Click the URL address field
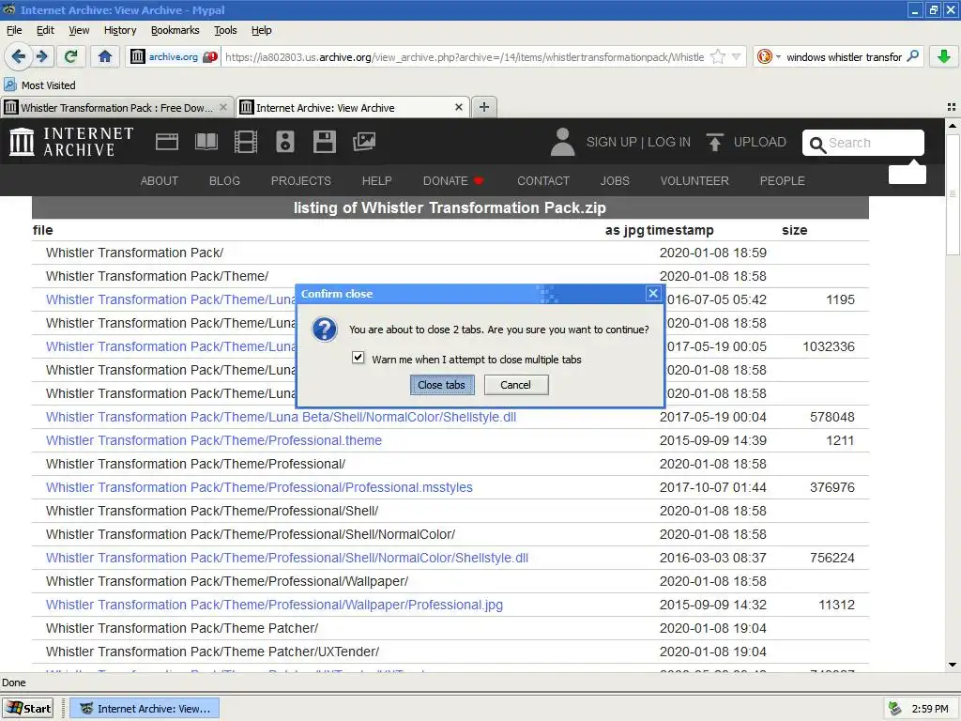This screenshot has height=721, width=961. [465, 57]
